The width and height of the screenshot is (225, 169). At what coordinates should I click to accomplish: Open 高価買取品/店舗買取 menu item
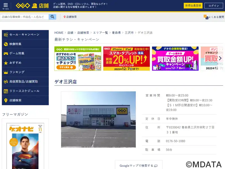coord(25,82)
